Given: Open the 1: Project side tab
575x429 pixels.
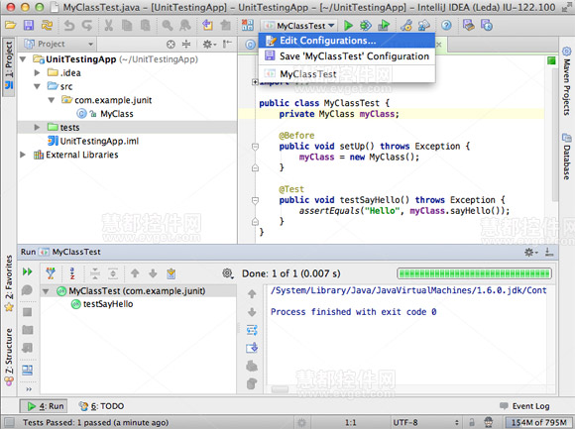Looking at the screenshot, I should 9,66.
